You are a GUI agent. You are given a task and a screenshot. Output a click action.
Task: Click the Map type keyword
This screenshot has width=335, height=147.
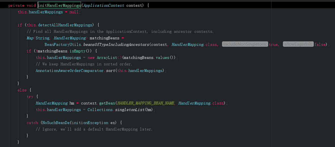pos(30,38)
